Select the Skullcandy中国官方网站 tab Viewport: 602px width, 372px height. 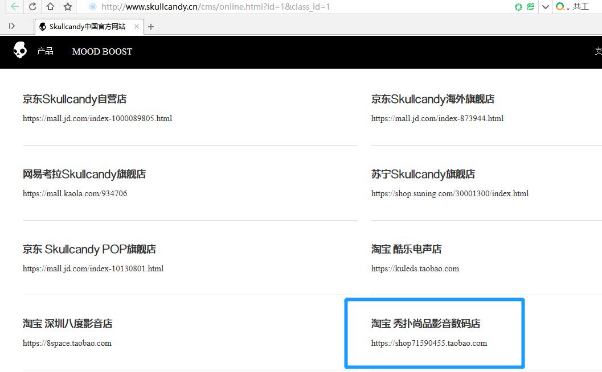87,27
